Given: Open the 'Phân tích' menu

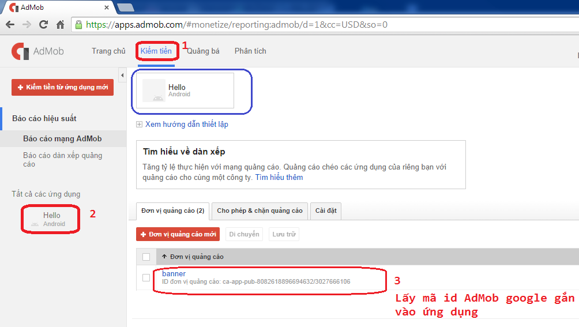Looking at the screenshot, I should coord(250,51).
